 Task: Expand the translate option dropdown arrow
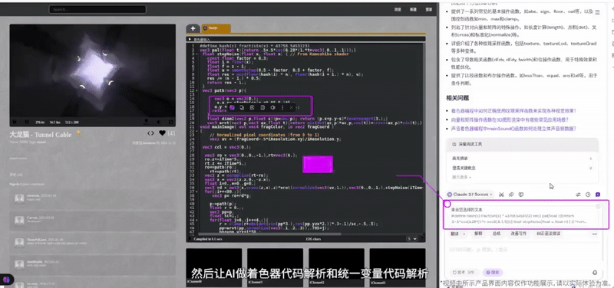click(x=464, y=234)
